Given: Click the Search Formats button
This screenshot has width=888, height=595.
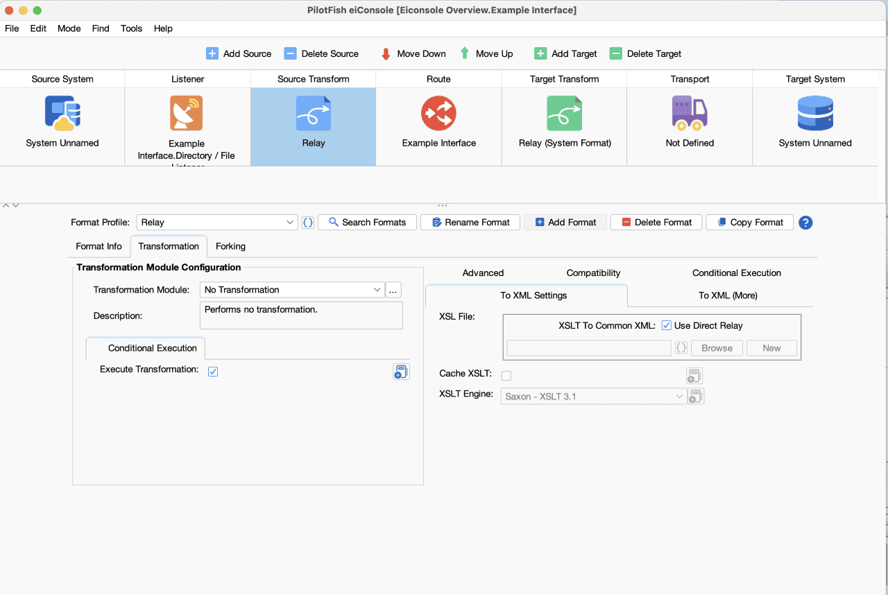Looking at the screenshot, I should [367, 223].
